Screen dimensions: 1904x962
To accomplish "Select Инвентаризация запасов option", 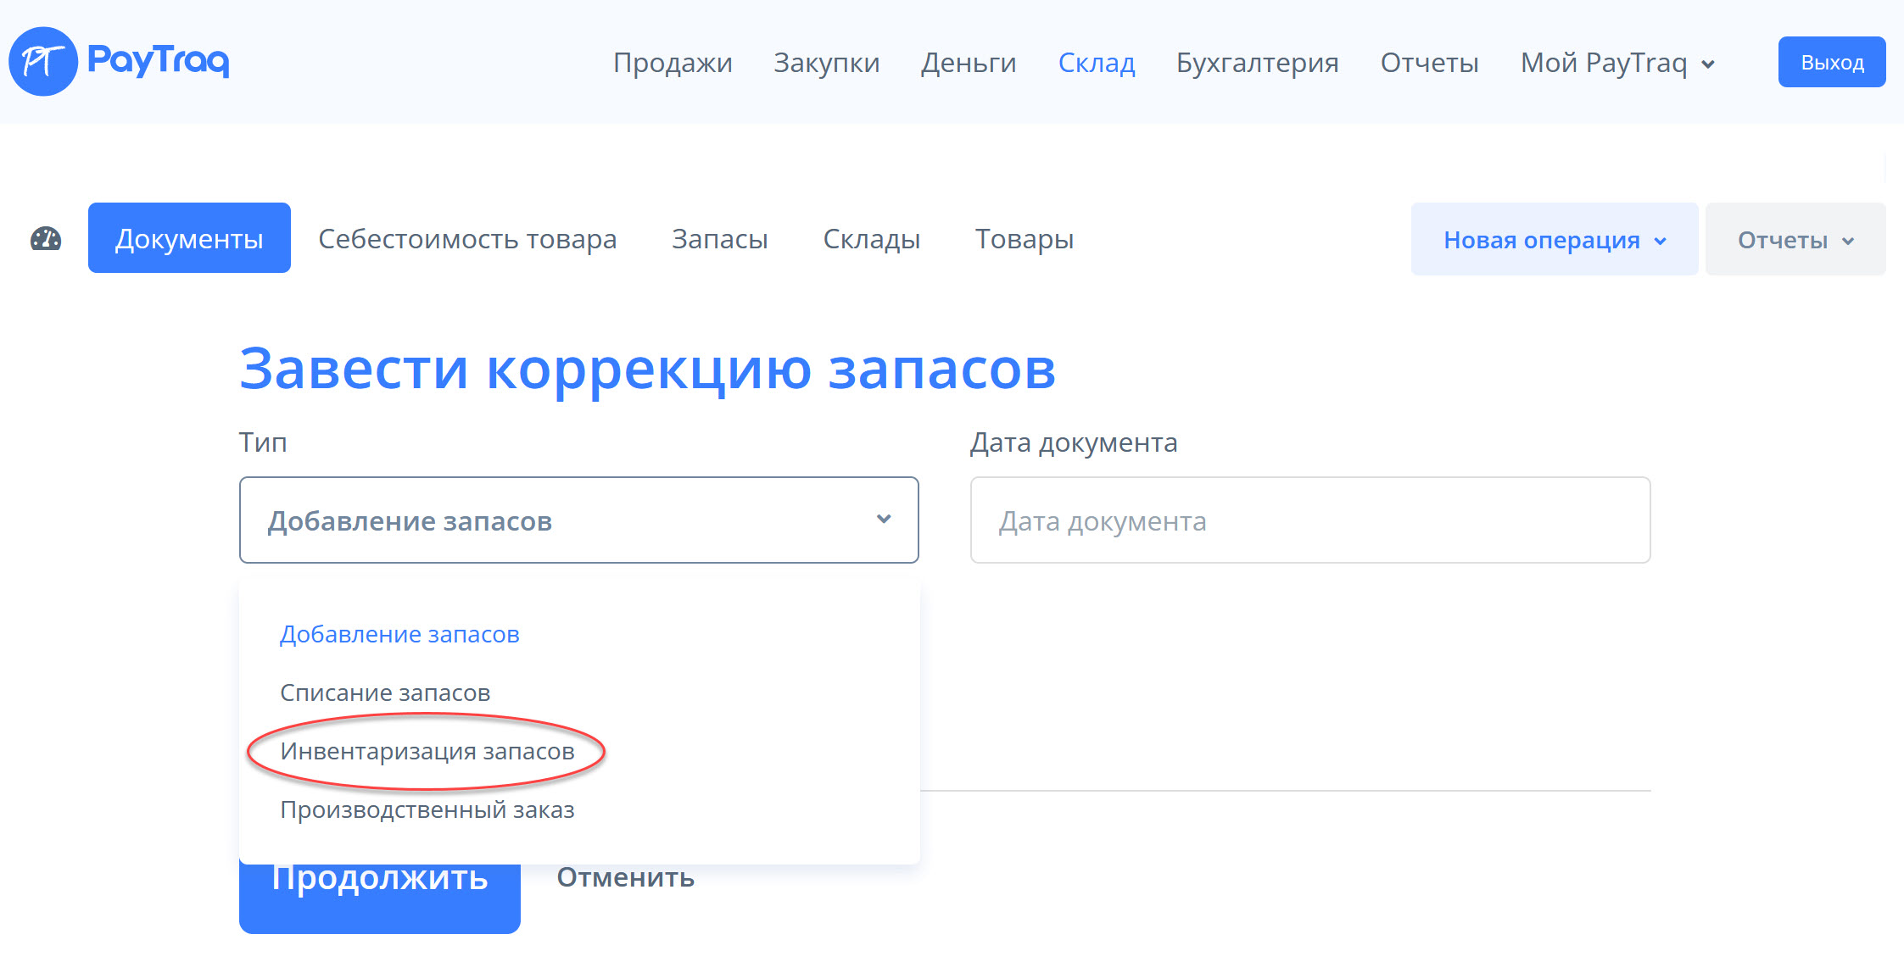I will (427, 751).
